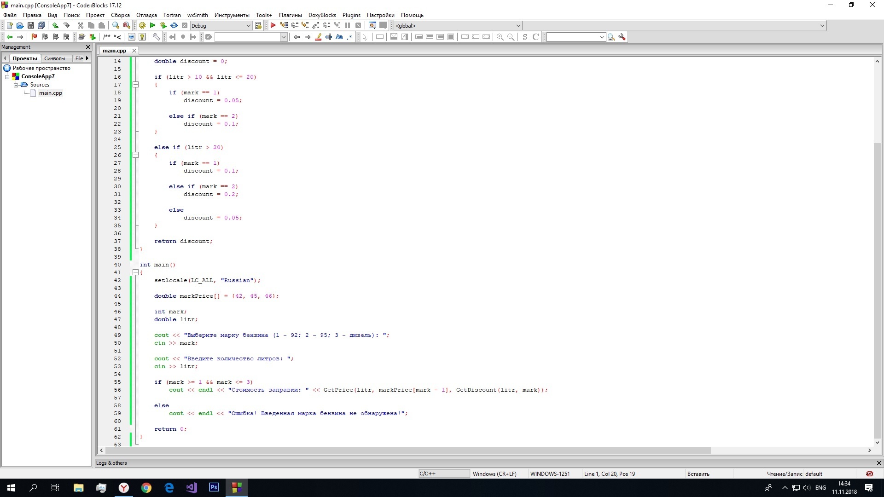Open the Сборка menu
Image resolution: width=884 pixels, height=497 pixels.
tap(120, 15)
